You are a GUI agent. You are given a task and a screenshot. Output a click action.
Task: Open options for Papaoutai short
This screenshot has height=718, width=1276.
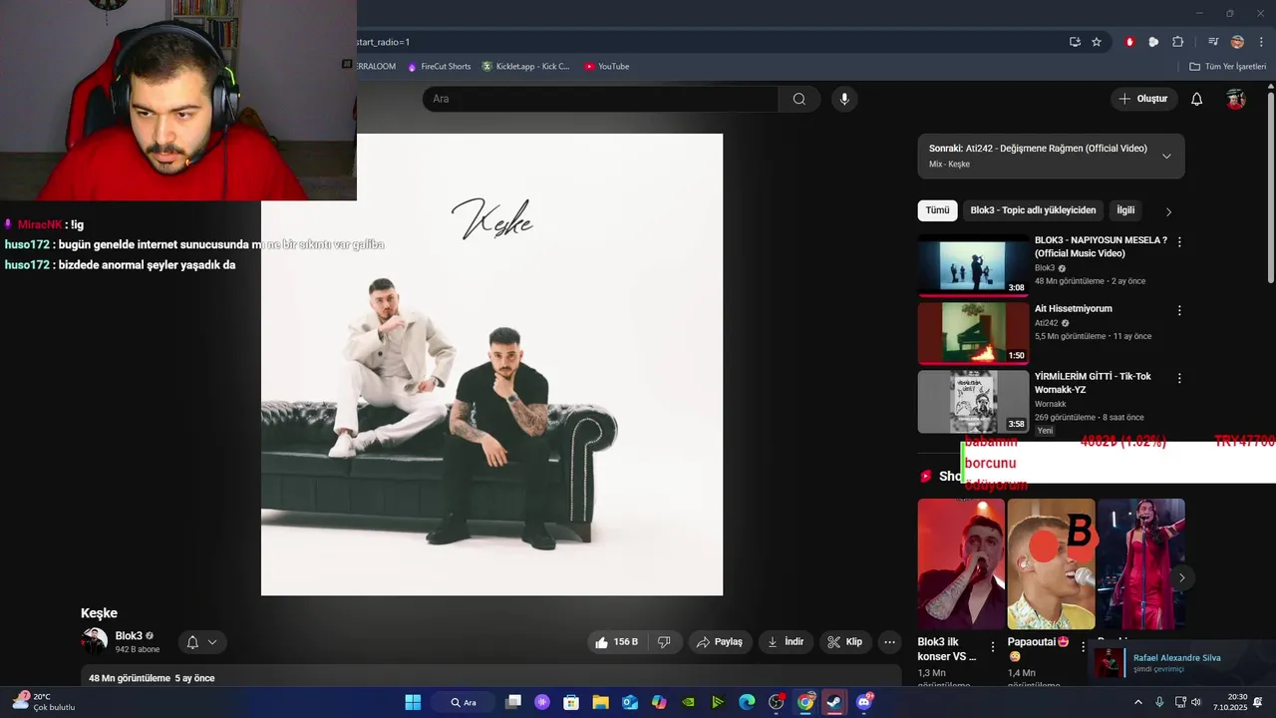1082,647
